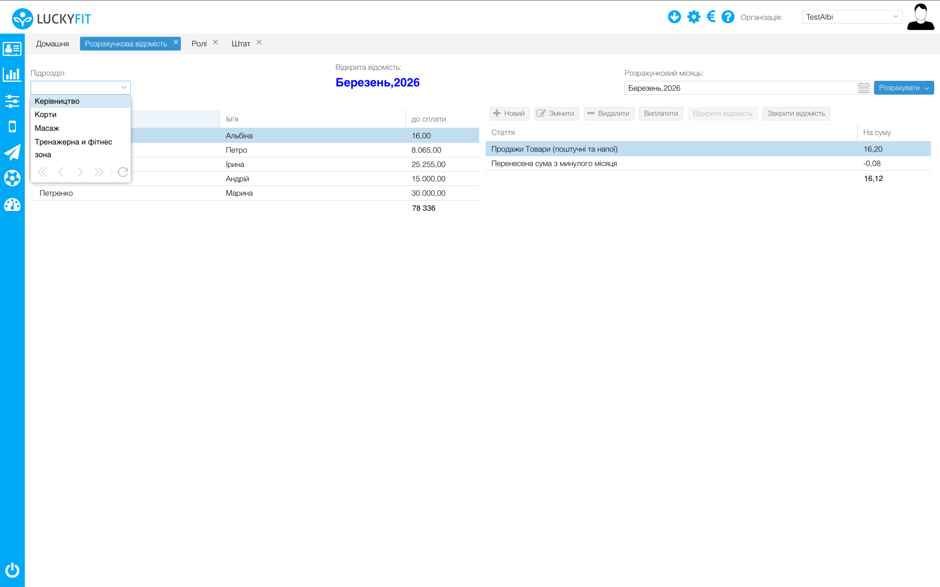The height and width of the screenshot is (587, 940).
Task: Select Масаж from subdivision dropdown
Action: point(47,128)
